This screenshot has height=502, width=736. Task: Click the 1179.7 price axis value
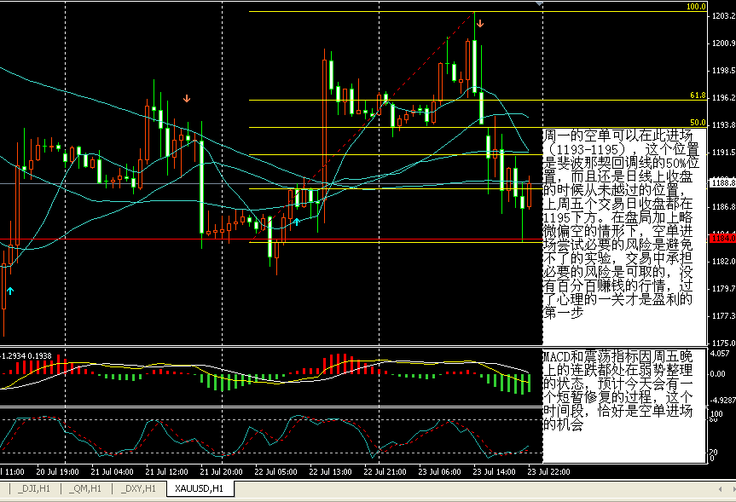pyautogui.click(x=723, y=289)
